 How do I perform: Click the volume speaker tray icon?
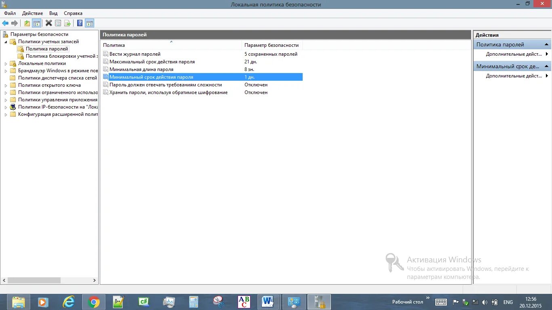coord(485,302)
